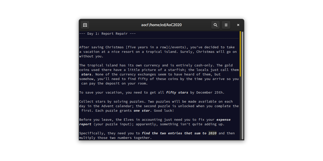This screenshot has height=161, width=323.
Task: Click the title 'aocf /home/ed/AoC2020'
Action: tap(161, 25)
